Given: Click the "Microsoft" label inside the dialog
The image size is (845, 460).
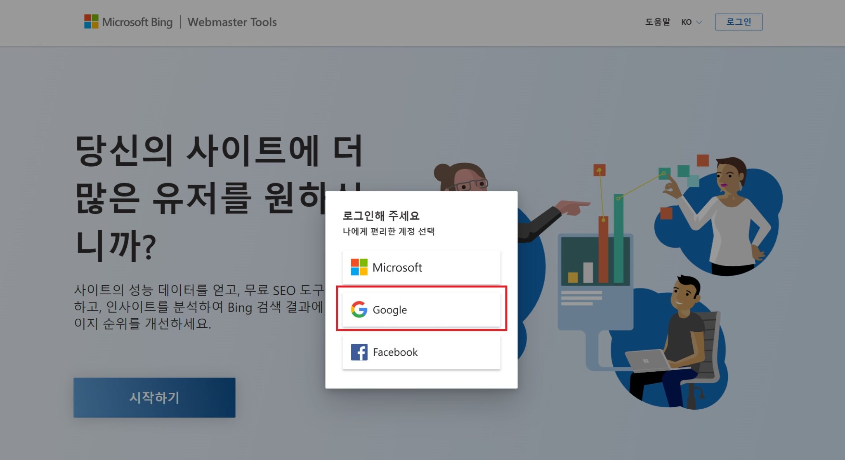Looking at the screenshot, I should [397, 267].
